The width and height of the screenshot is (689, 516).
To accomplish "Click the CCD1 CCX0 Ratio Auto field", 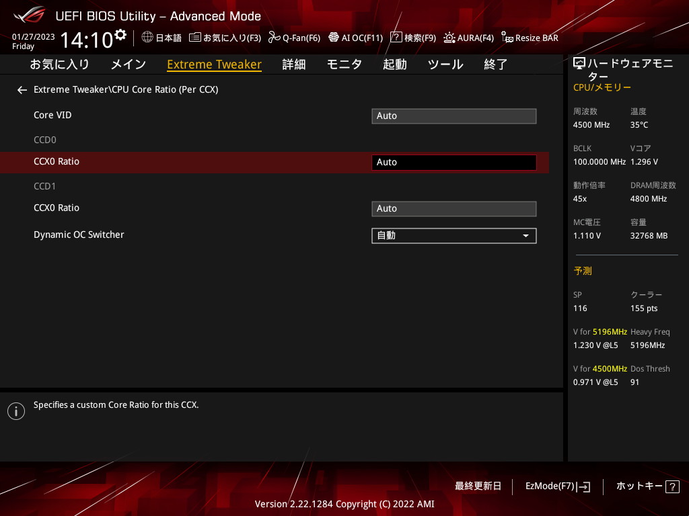I will (x=454, y=209).
